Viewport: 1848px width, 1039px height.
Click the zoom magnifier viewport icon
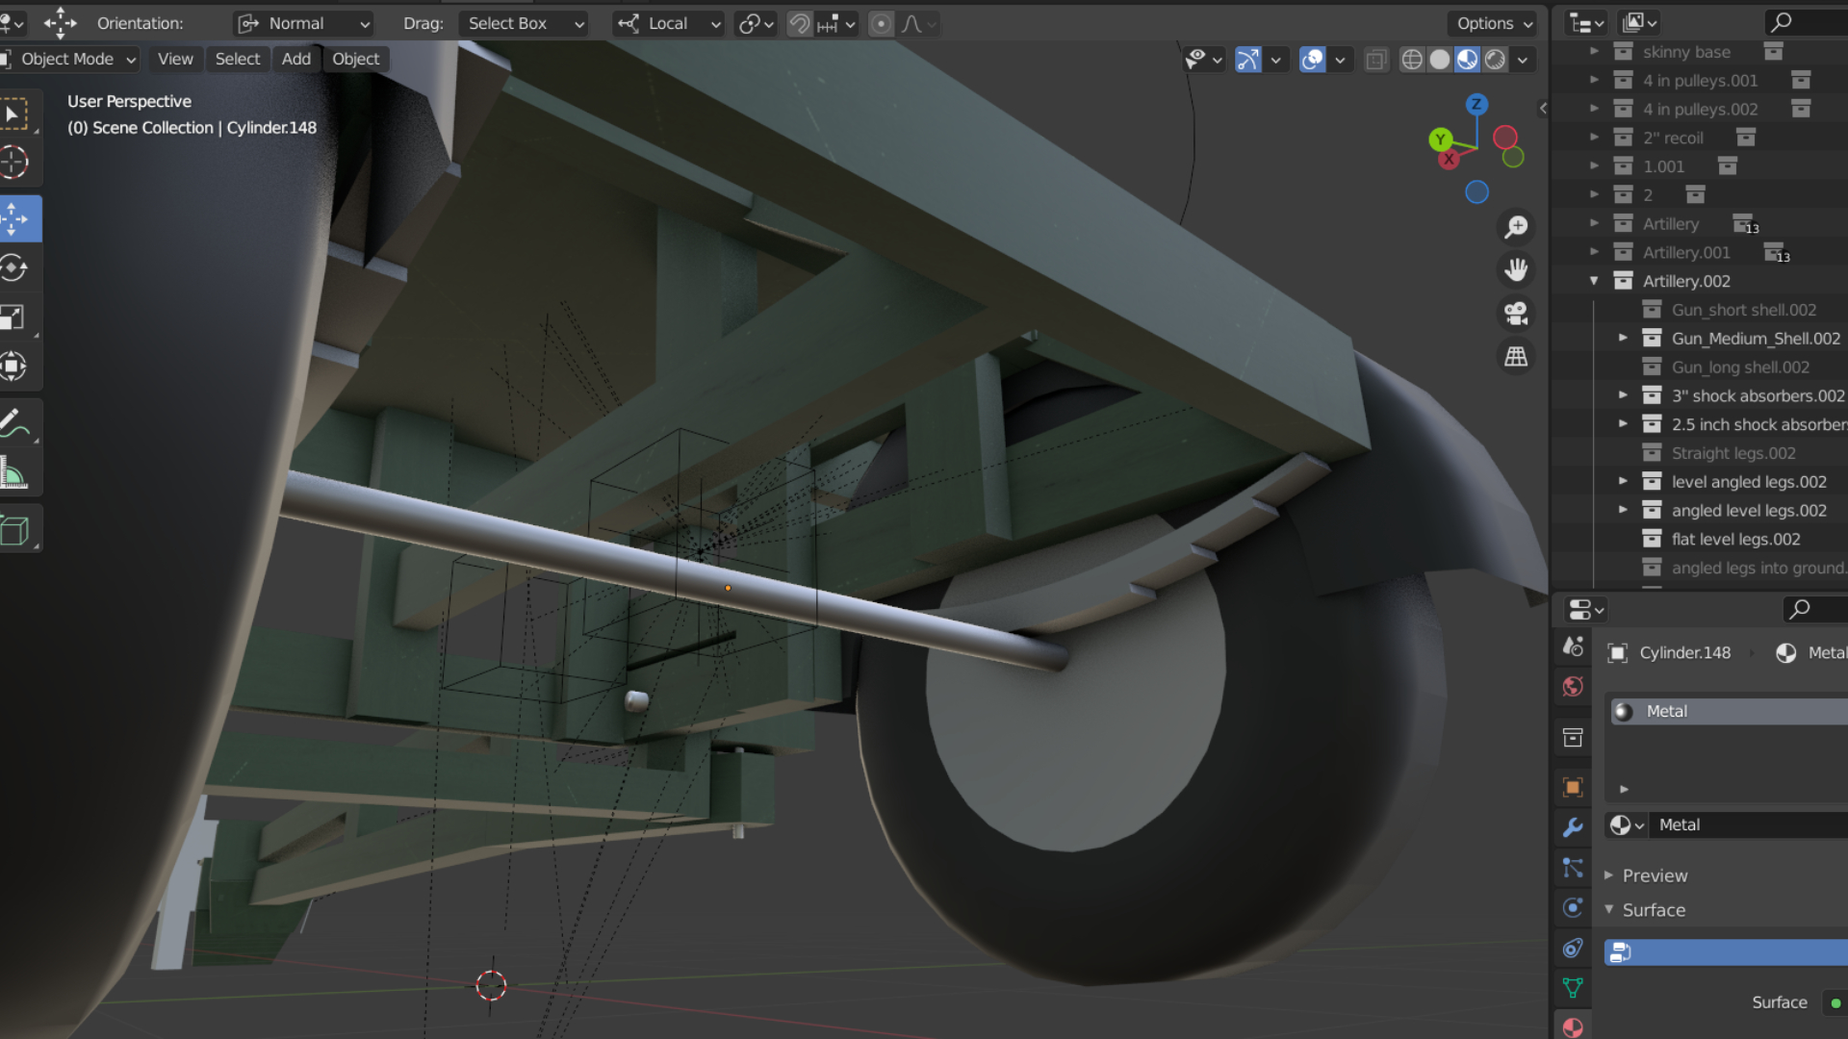[x=1516, y=227]
